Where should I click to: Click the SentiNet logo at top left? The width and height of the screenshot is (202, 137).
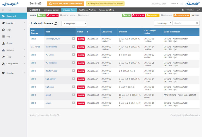[x=10, y=4]
